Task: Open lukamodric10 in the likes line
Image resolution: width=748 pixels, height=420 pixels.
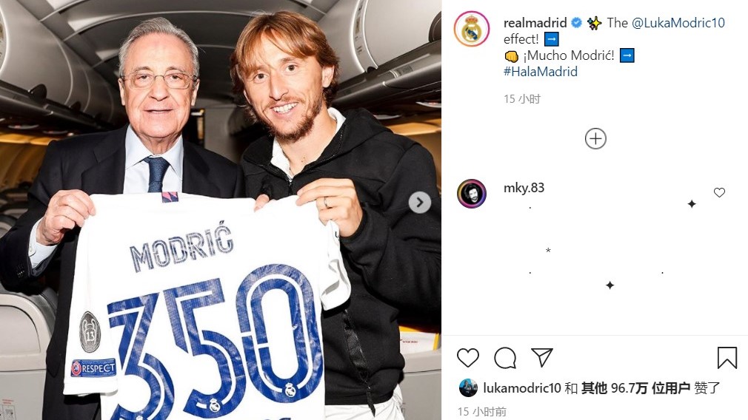Action: (522, 388)
